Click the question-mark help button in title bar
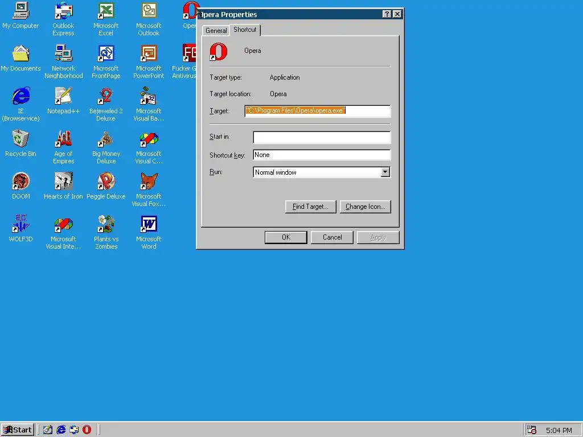Viewport: 583px width, 437px height. (387, 14)
